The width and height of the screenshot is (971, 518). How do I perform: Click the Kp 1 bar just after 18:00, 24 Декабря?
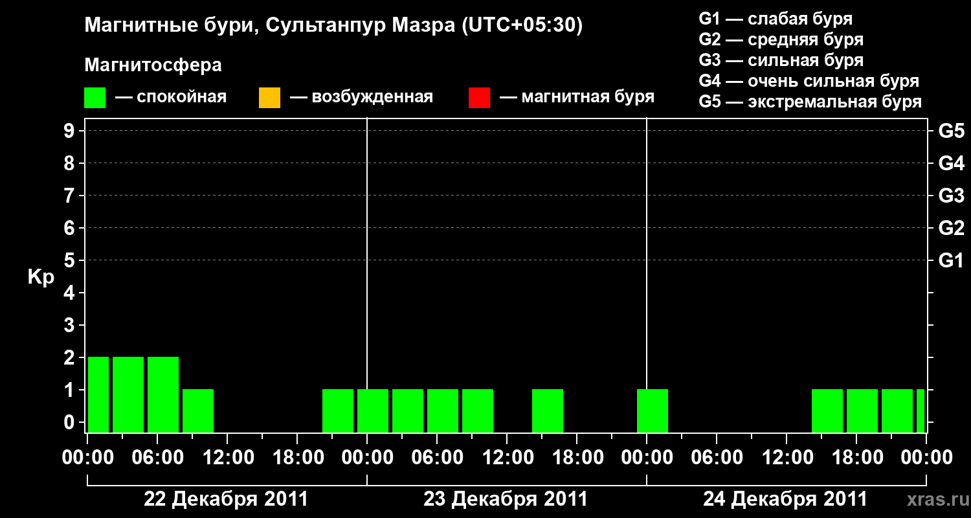click(x=862, y=411)
